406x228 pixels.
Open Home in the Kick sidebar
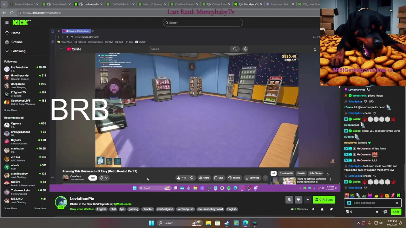16,33
